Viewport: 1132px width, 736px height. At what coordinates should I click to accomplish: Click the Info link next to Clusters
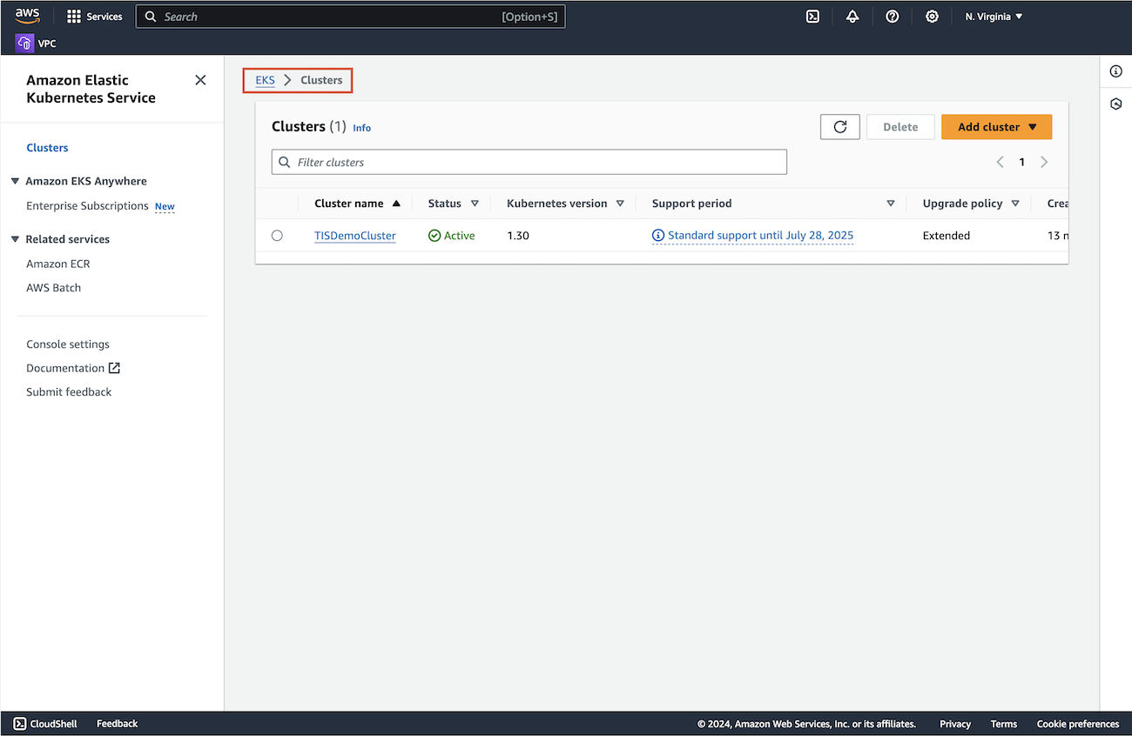pos(362,128)
